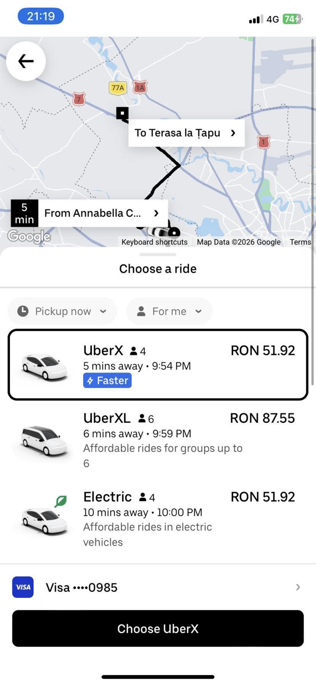Click the Keyboard shortcuts map link
Screen dimensions: 316x685
(x=154, y=242)
